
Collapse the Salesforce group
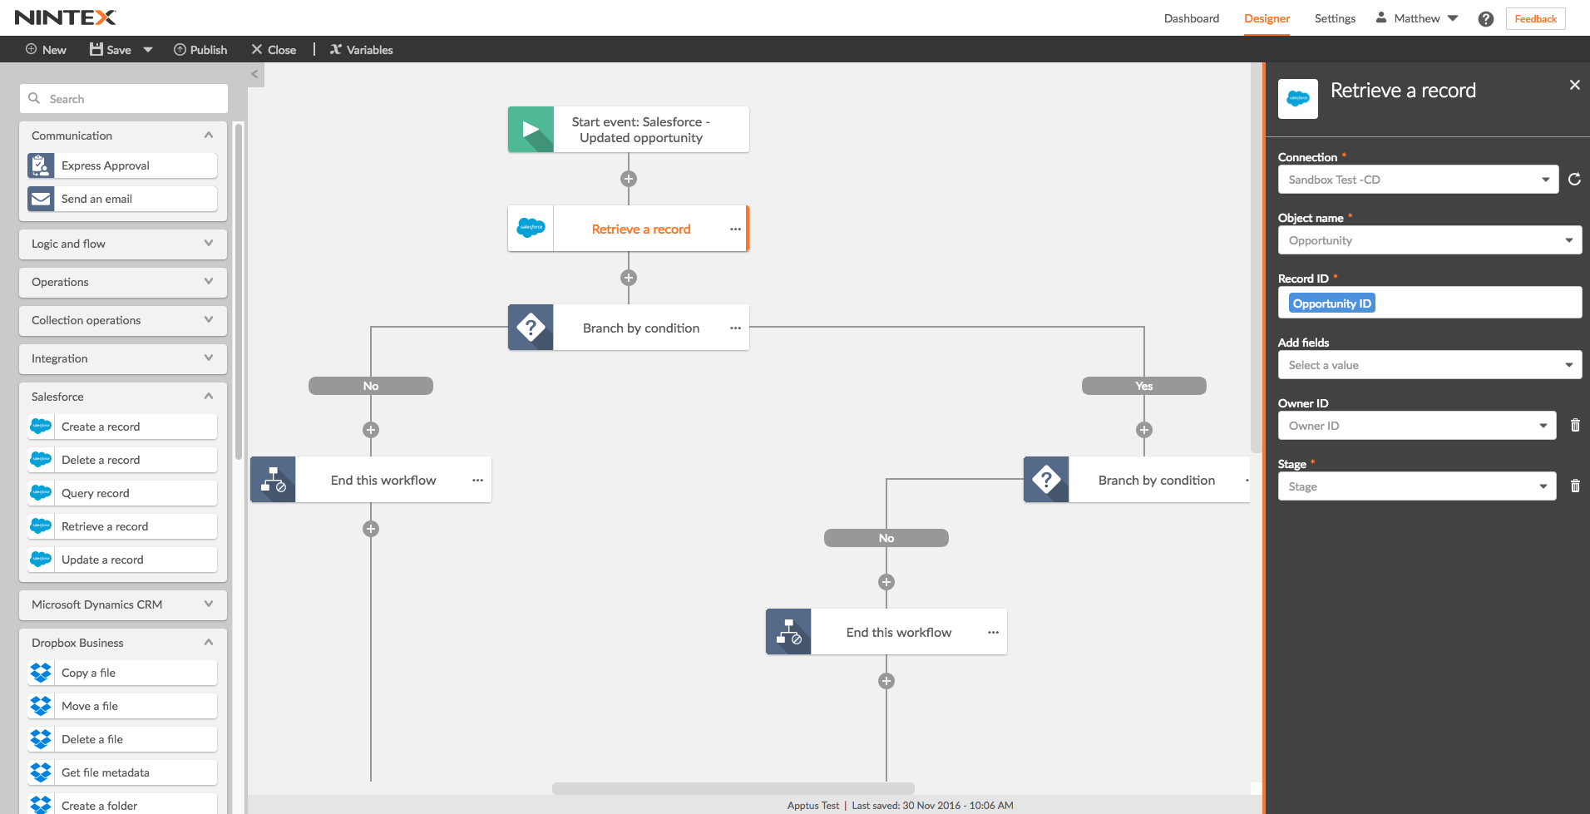pos(209,397)
